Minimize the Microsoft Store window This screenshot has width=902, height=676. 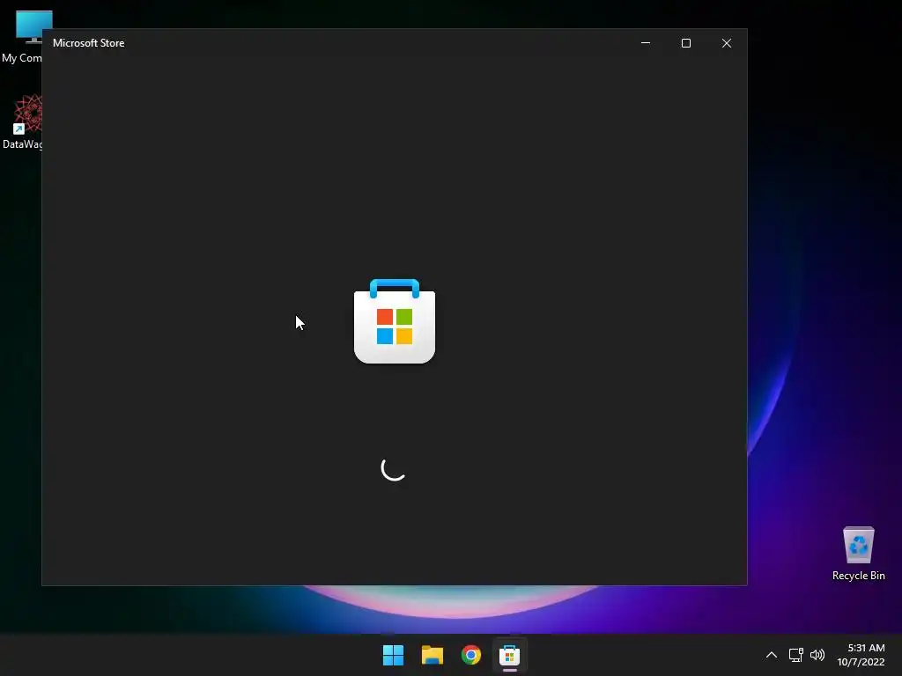646,43
